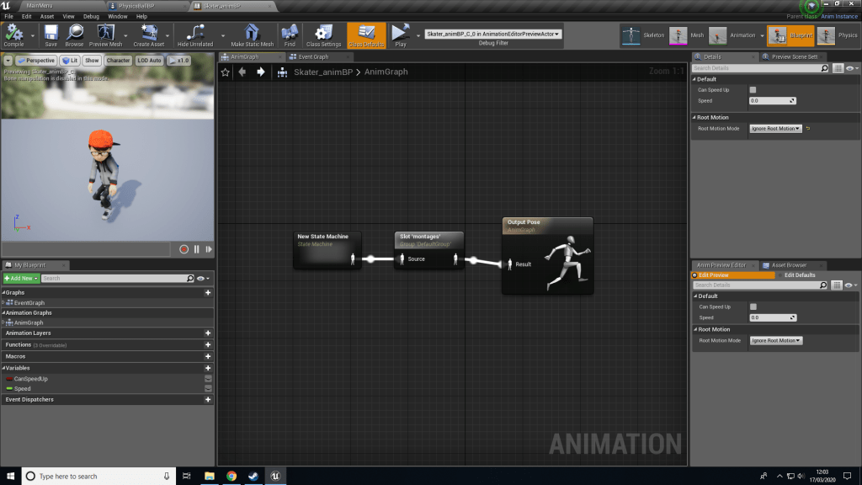Switch to Skeleton editor mode icon
This screenshot has height=485, width=862.
(631, 35)
